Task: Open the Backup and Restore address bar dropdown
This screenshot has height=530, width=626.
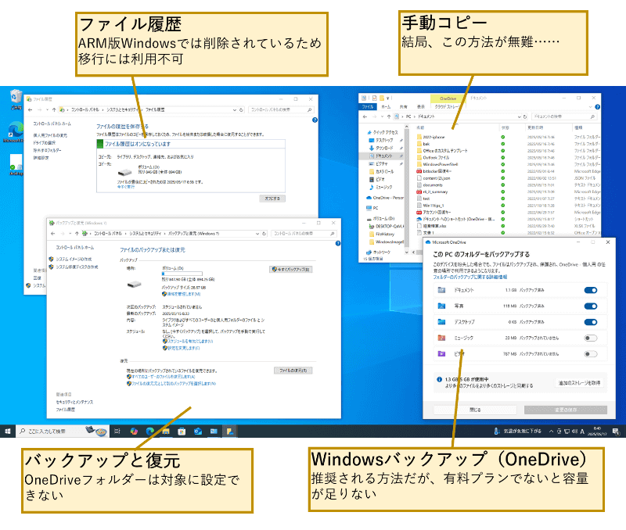Action: 257,234
